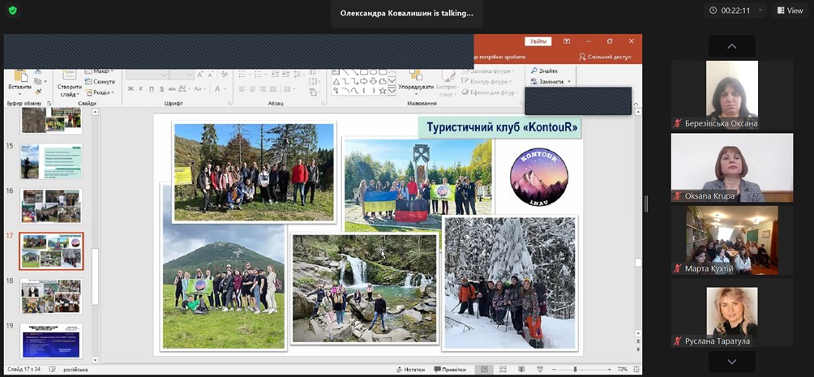Click the Вставити (Paste) icon
Screen dimensions: 814x377
coord(19,78)
